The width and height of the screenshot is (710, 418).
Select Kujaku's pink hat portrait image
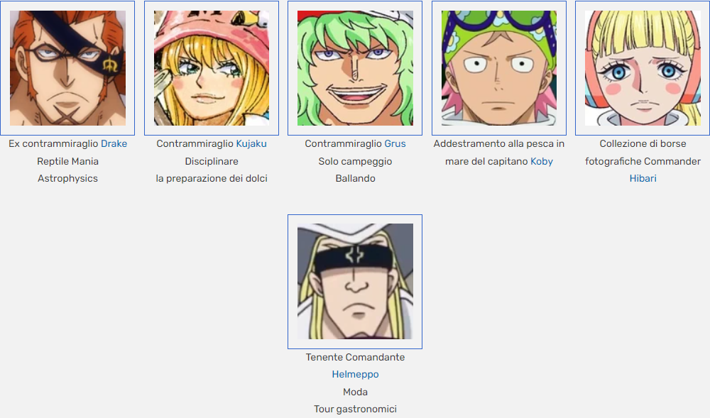point(212,68)
